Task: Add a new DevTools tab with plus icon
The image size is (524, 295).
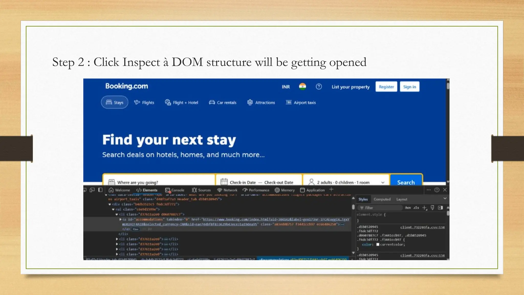Action: coord(331,189)
